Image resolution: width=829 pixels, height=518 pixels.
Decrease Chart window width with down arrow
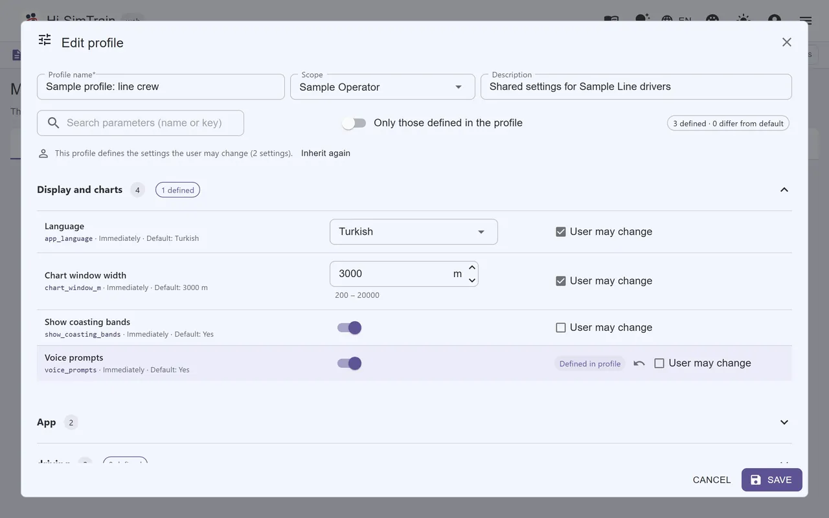point(472,280)
